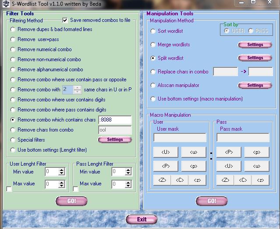The height and width of the screenshot is (229, 280).
Task: Open Split wordlist Settings button
Action: 255,58
